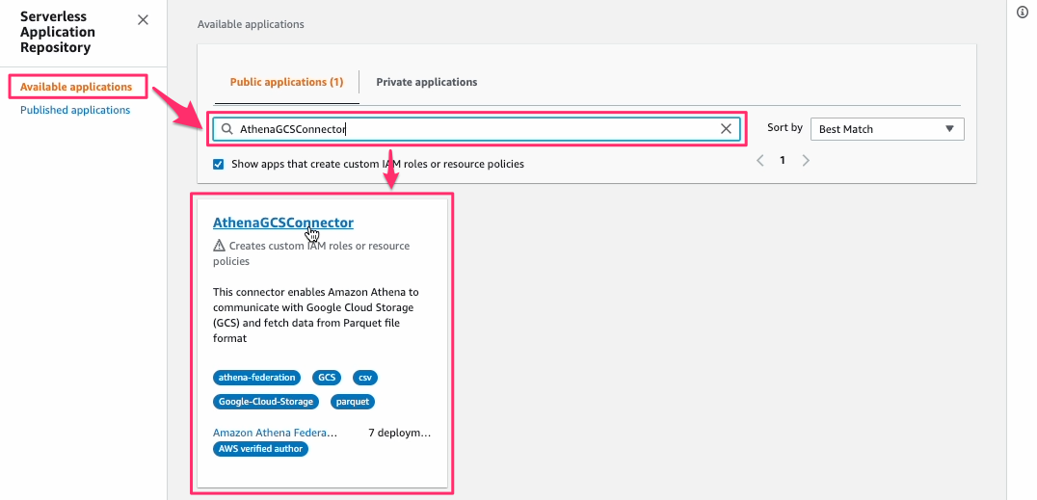The image size is (1037, 500).
Task: Focus the AthenaGCSConnector search input
Action: [x=476, y=129]
